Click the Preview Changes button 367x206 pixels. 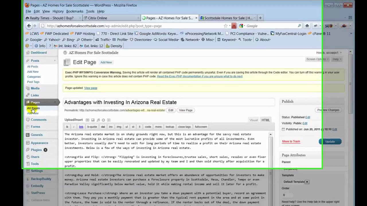point(328,110)
